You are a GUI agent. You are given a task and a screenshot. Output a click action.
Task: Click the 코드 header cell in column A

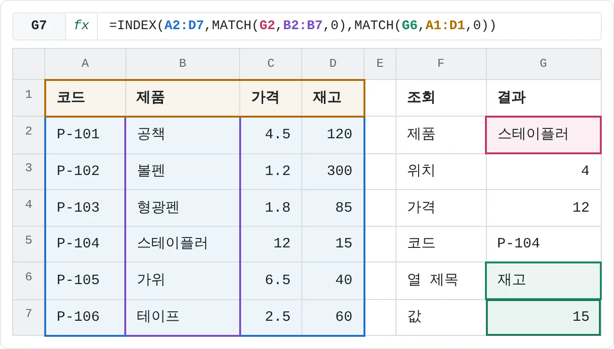[85, 98]
